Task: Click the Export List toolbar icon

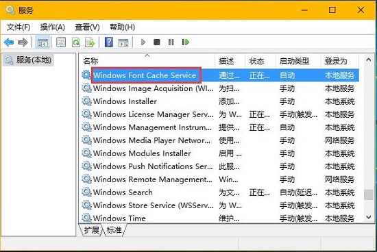Action: 90,42
